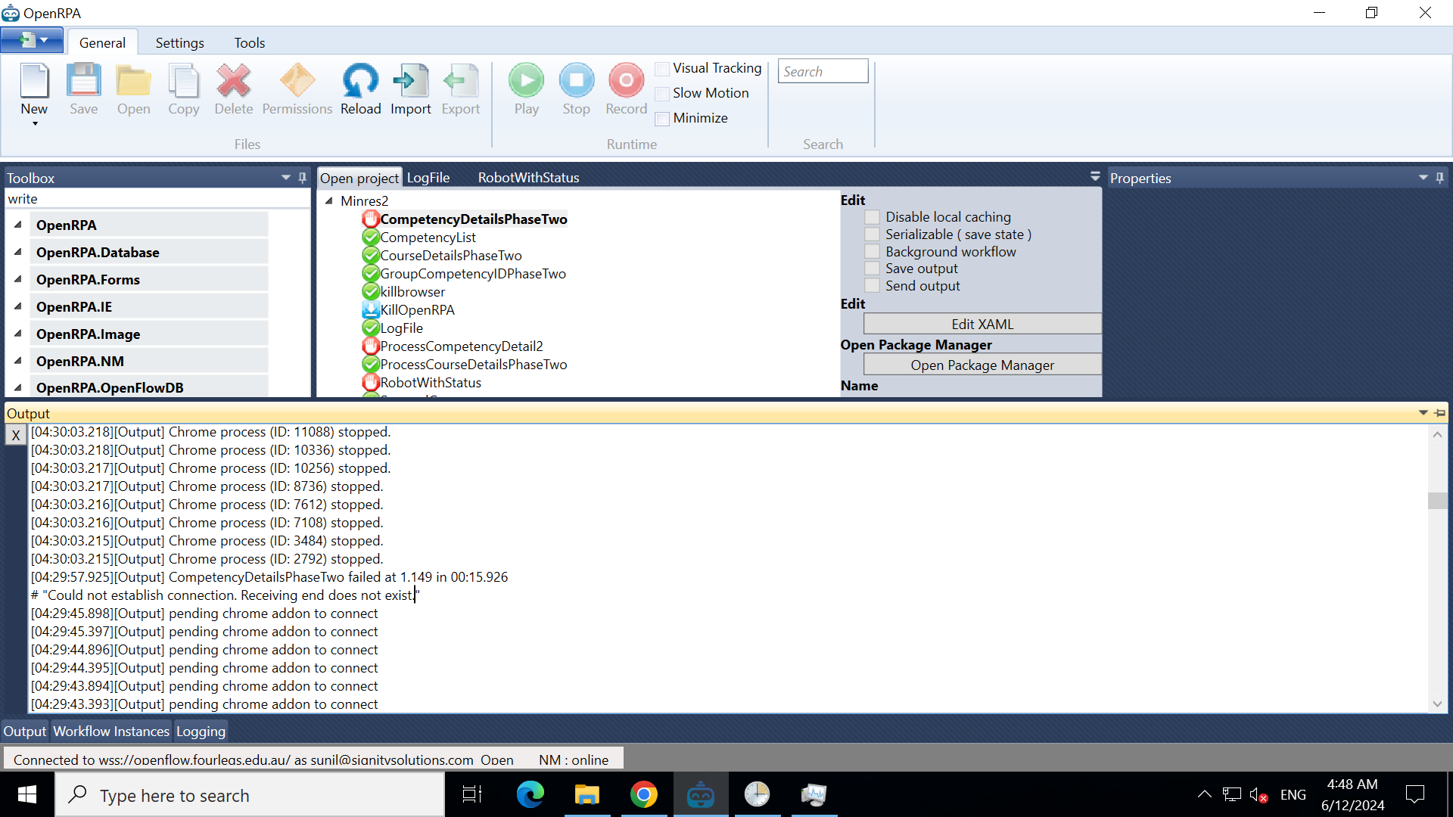Expand OpenRPA.Database toolbox category
The image size is (1453, 817).
pyautogui.click(x=17, y=252)
